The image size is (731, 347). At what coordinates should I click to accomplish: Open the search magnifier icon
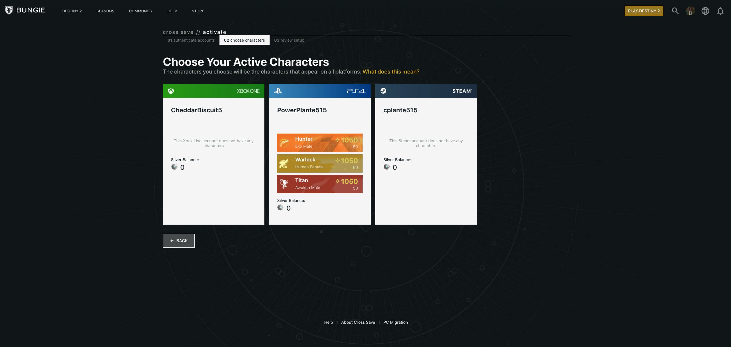point(675,11)
